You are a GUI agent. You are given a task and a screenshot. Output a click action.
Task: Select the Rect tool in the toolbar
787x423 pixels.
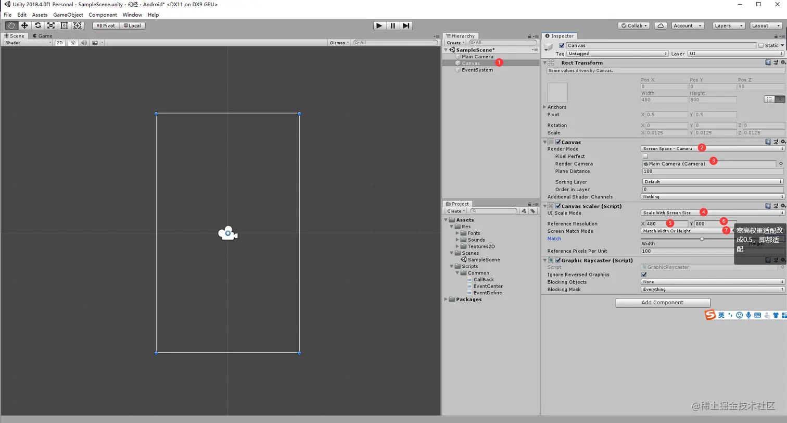point(65,26)
